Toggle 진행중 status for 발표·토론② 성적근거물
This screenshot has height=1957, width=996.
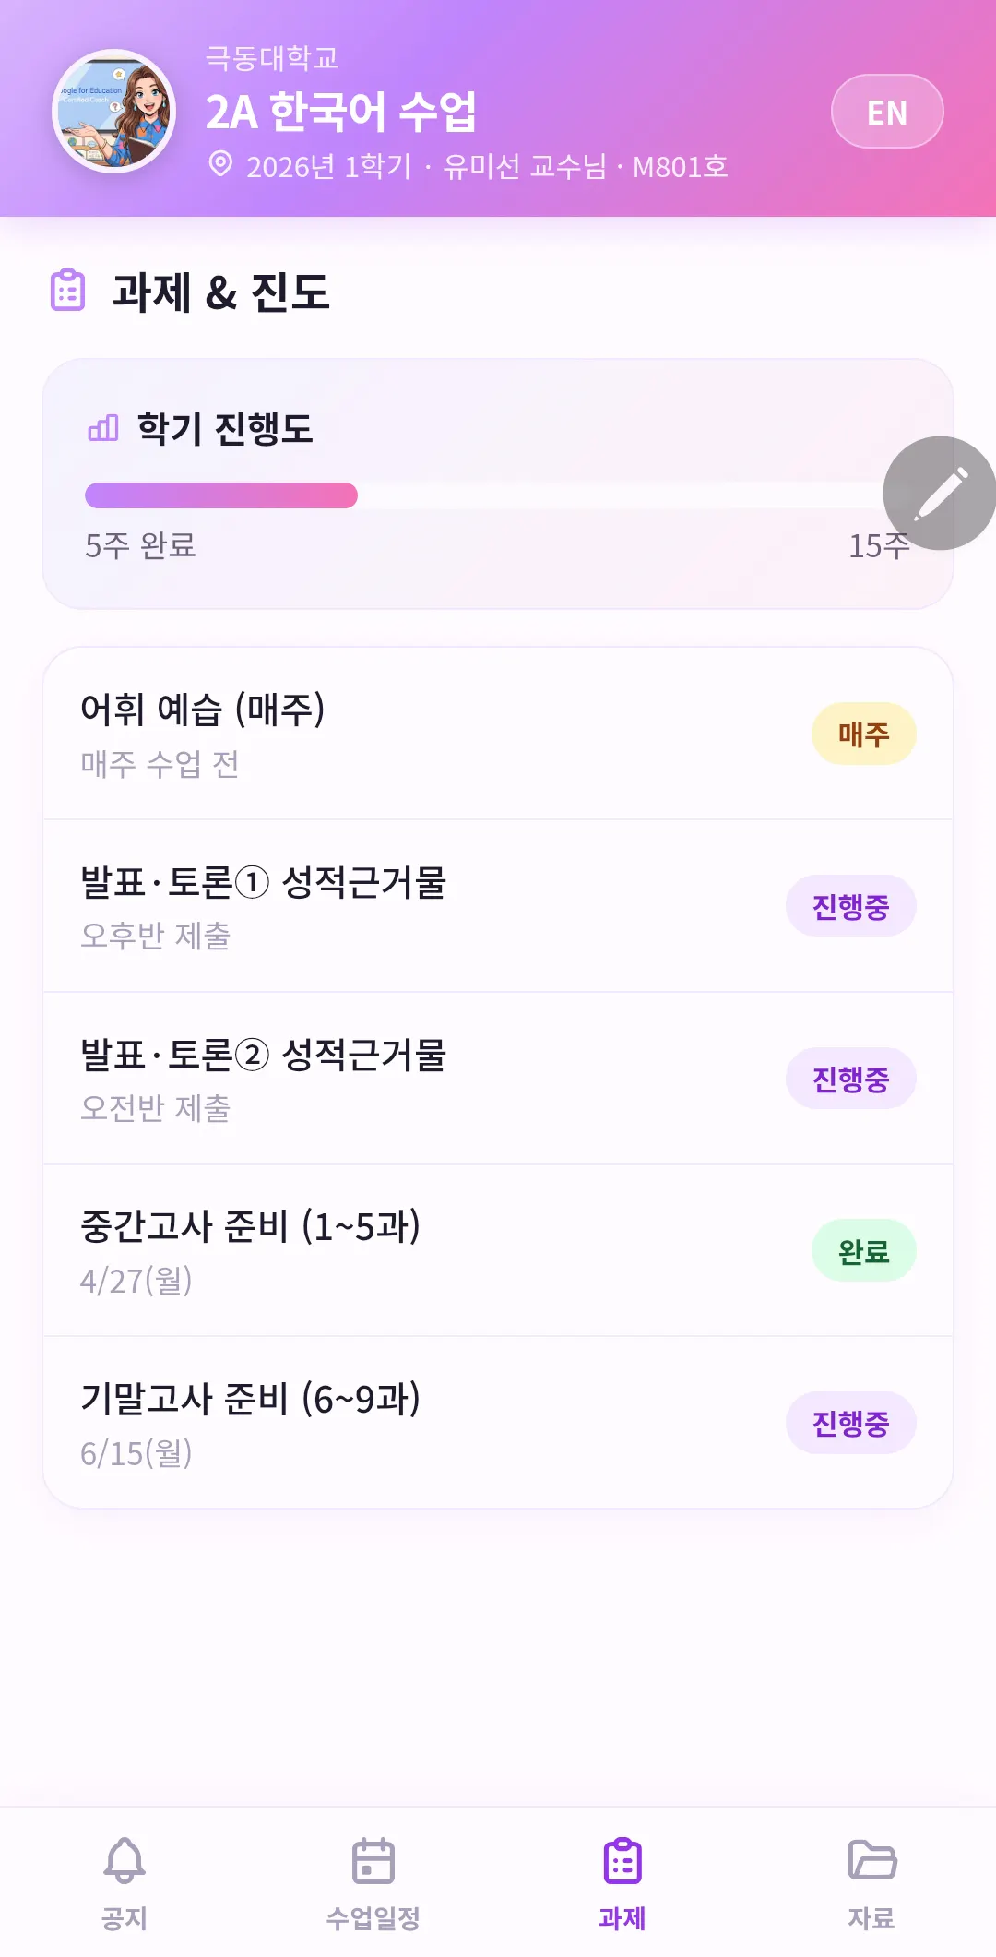851,1079
